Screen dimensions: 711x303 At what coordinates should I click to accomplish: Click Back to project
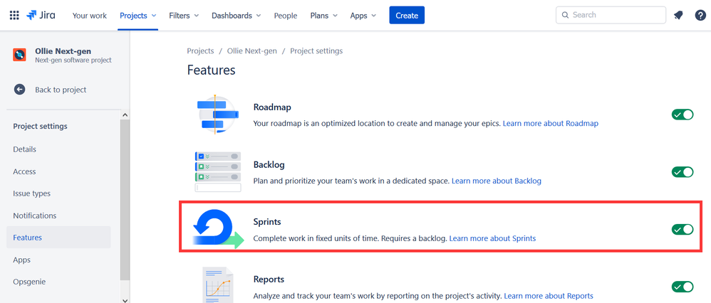61,90
